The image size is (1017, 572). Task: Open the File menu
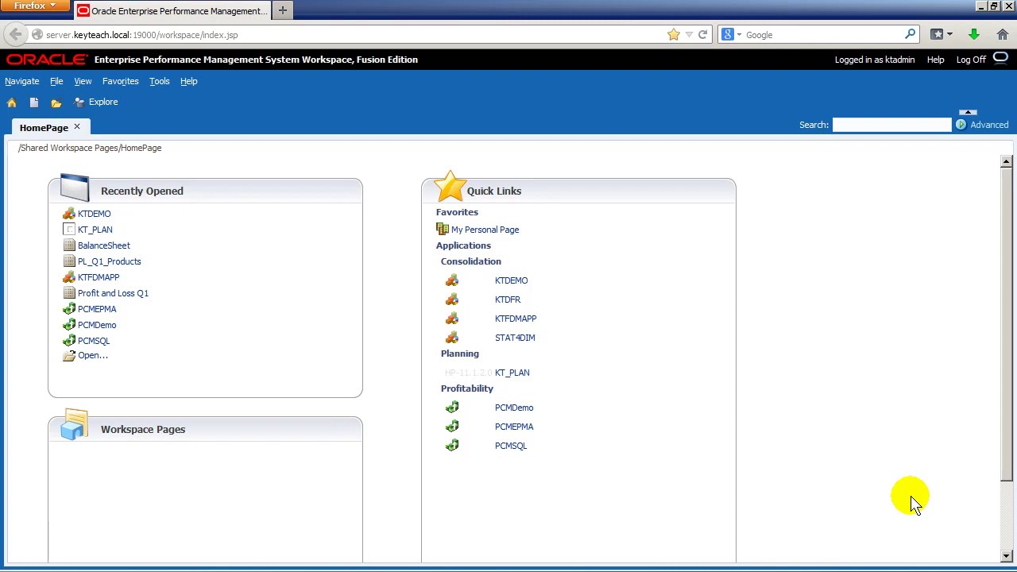pyautogui.click(x=56, y=81)
